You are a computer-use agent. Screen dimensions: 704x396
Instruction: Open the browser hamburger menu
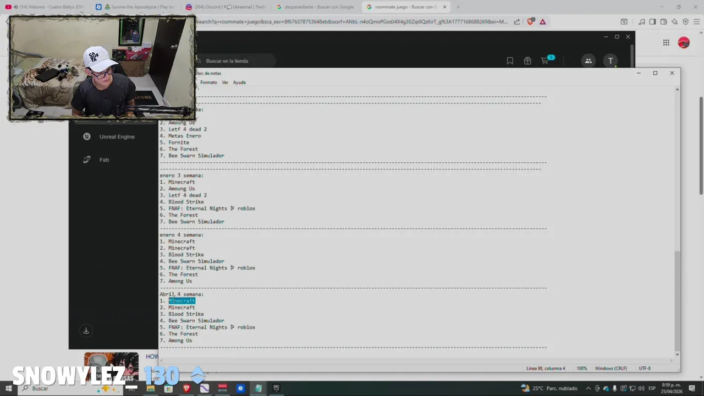[696, 22]
